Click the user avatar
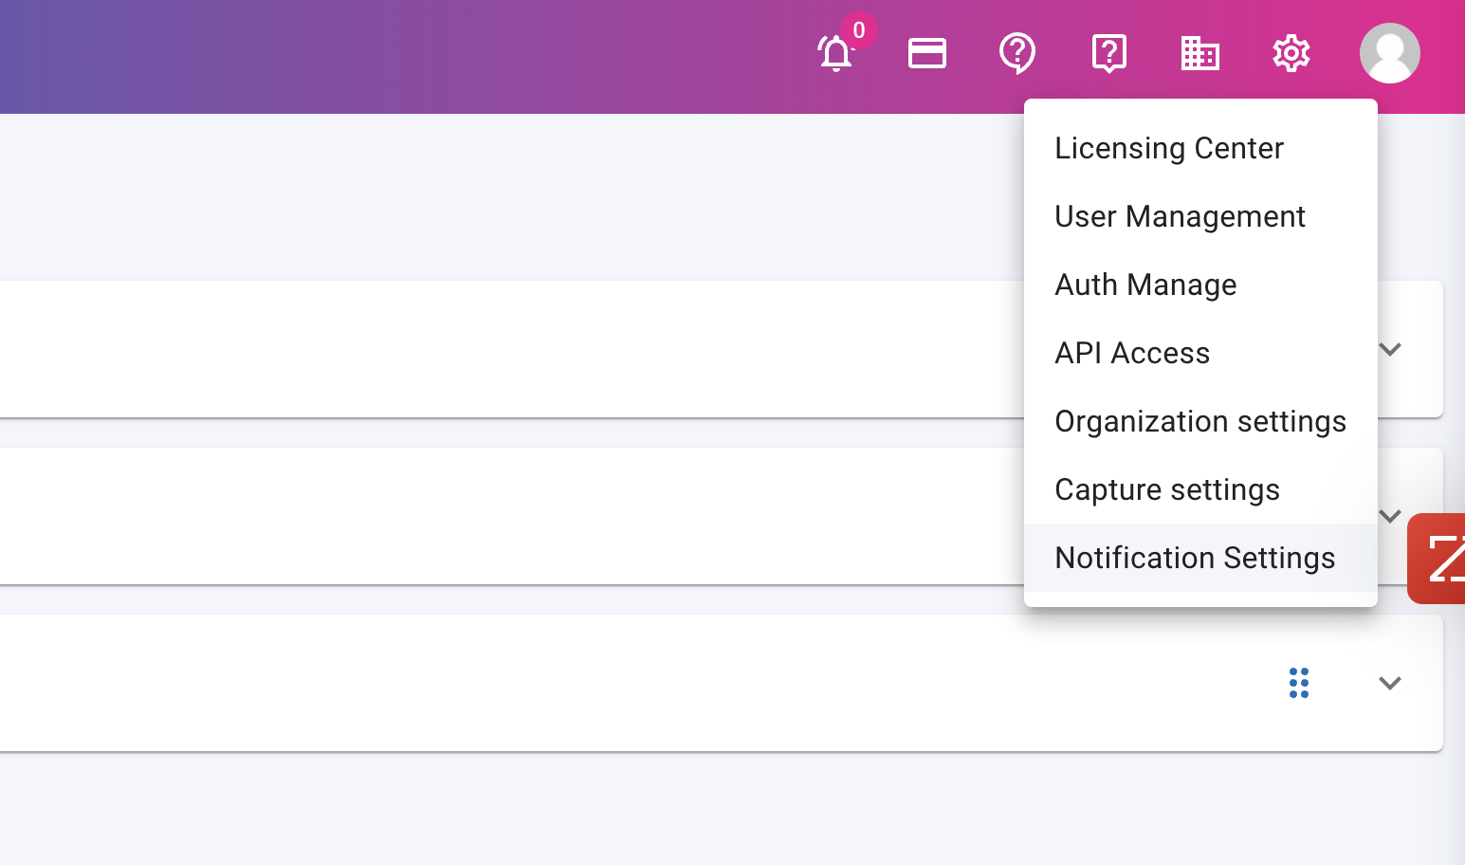 tap(1389, 54)
